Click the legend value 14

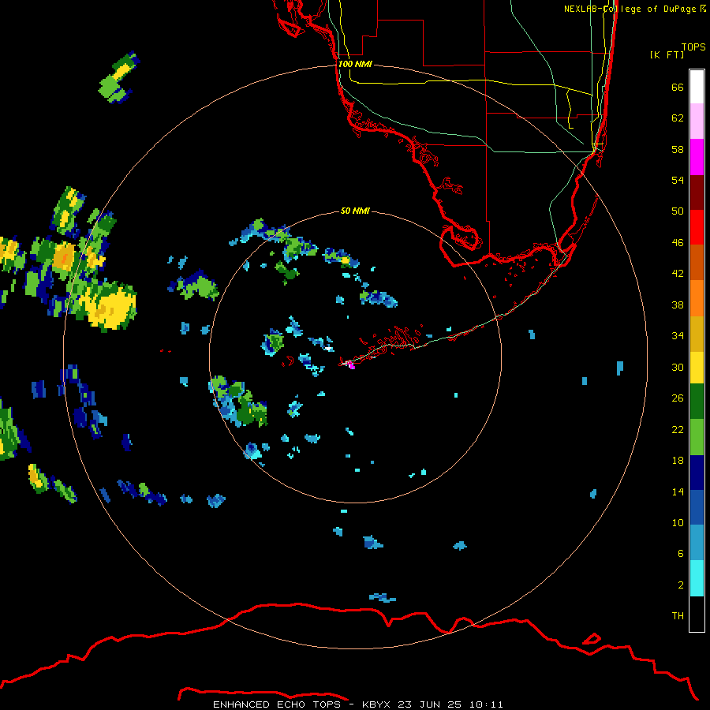678,491
